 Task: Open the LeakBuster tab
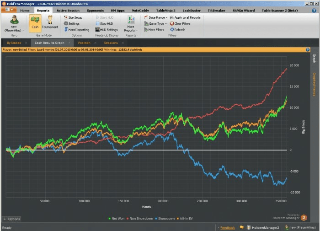pos(192,11)
